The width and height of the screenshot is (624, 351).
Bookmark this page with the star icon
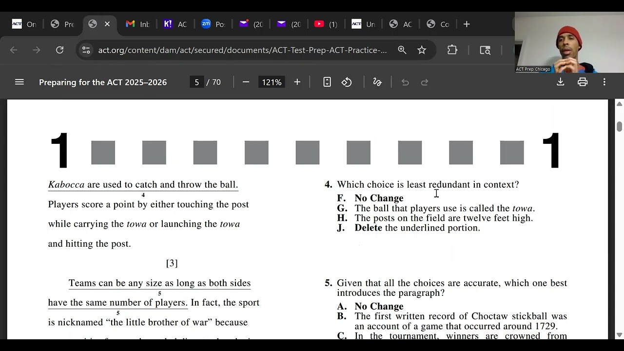point(422,50)
